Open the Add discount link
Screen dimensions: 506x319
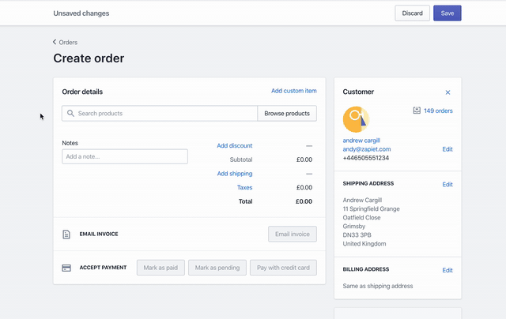pyautogui.click(x=235, y=146)
